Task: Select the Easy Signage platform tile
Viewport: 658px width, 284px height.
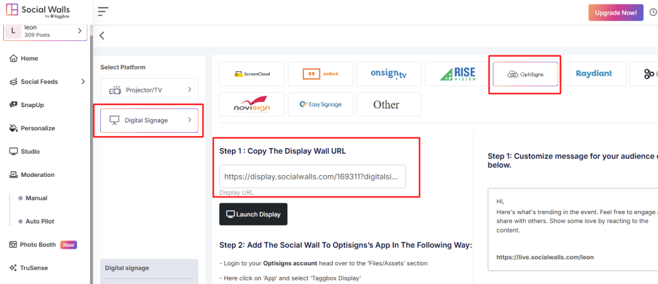Action: click(x=321, y=104)
